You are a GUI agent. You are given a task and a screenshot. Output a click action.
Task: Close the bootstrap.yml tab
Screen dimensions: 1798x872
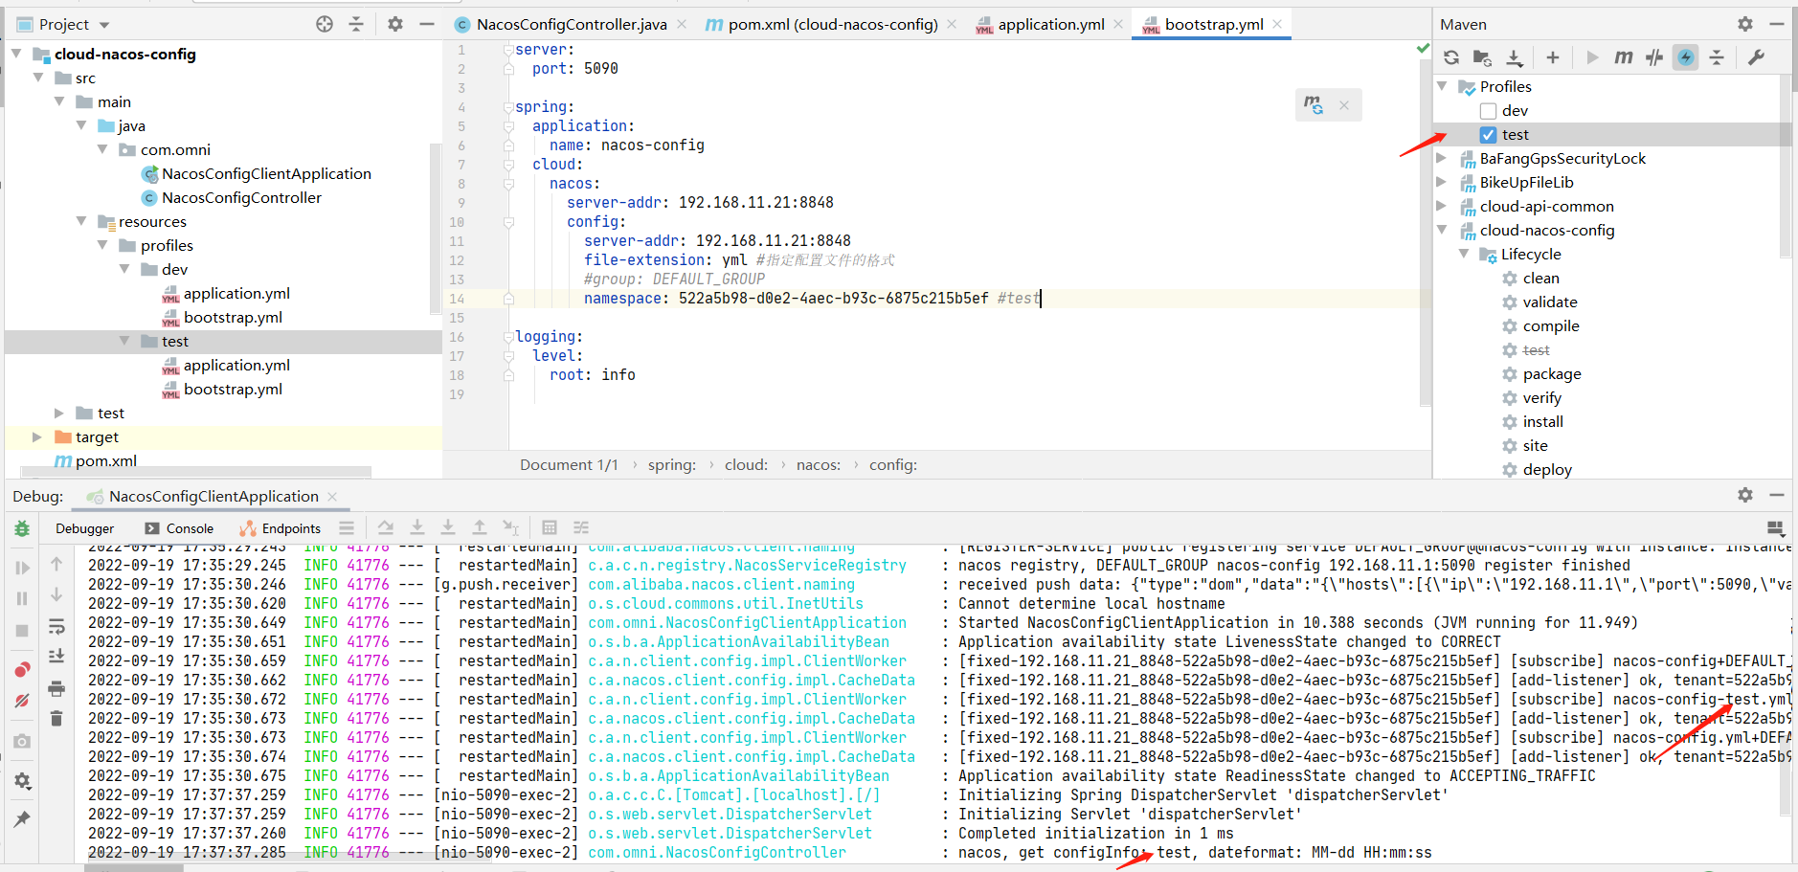[1277, 24]
